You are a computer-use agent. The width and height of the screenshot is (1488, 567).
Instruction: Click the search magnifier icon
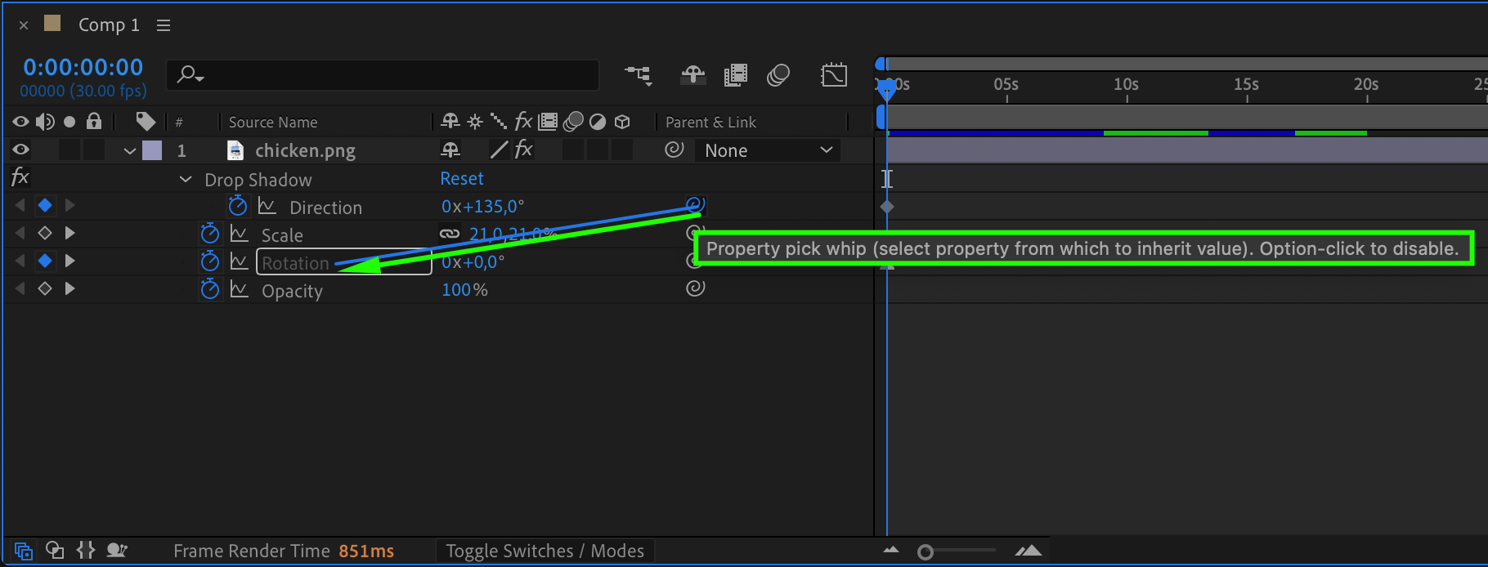point(190,75)
